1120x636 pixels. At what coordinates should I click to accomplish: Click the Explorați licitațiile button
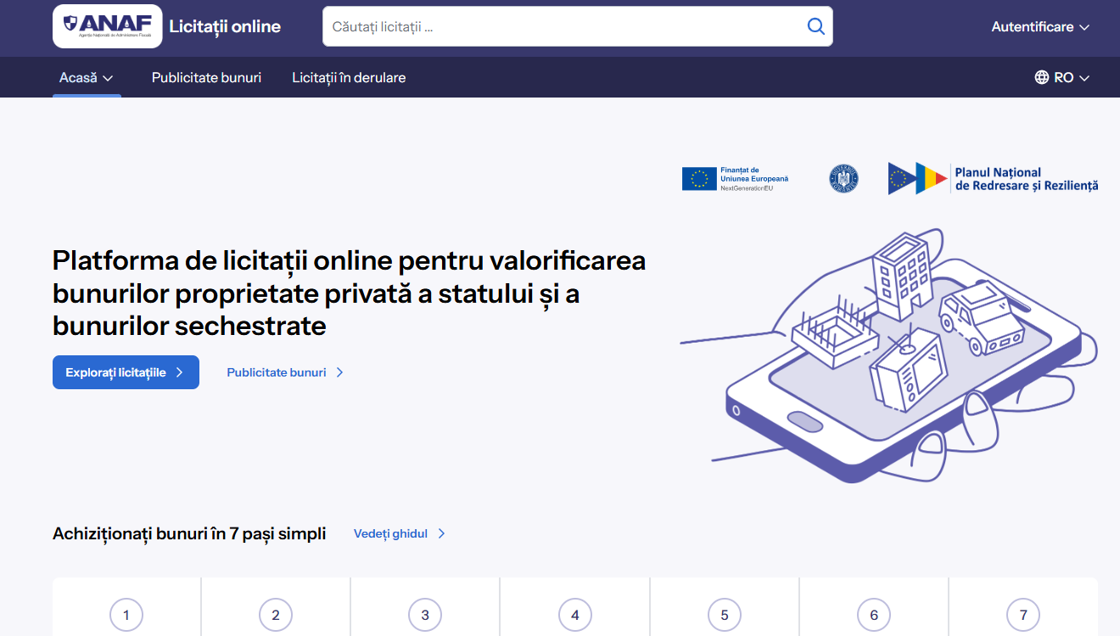click(x=126, y=371)
